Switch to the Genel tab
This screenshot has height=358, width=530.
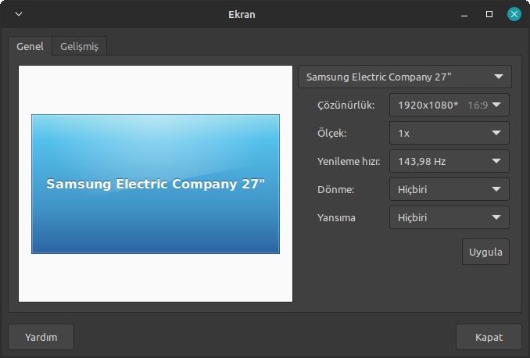click(30, 46)
